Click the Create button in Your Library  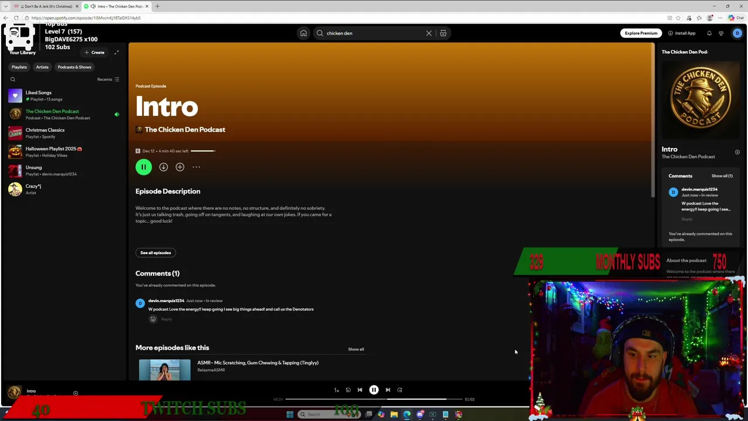point(94,53)
